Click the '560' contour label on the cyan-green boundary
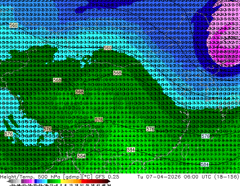240x186 pixels. [108, 48]
